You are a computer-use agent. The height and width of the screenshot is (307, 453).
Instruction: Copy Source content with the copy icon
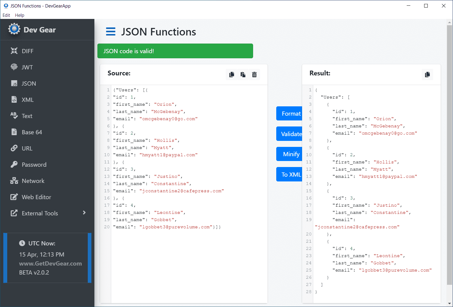[231, 74]
